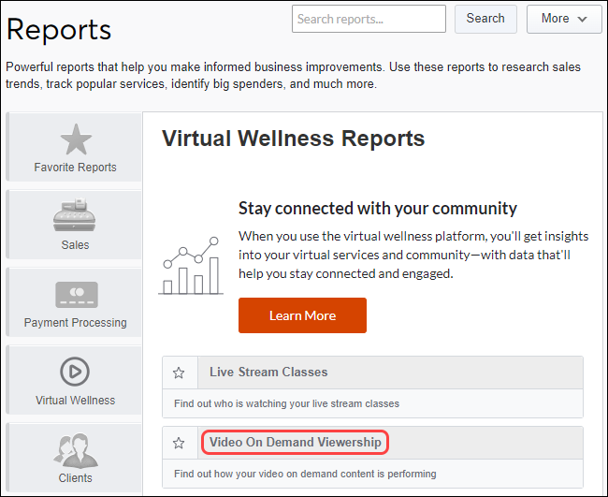Screen dimensions: 608x497
Task: Click the Search button
Action: coord(485,19)
